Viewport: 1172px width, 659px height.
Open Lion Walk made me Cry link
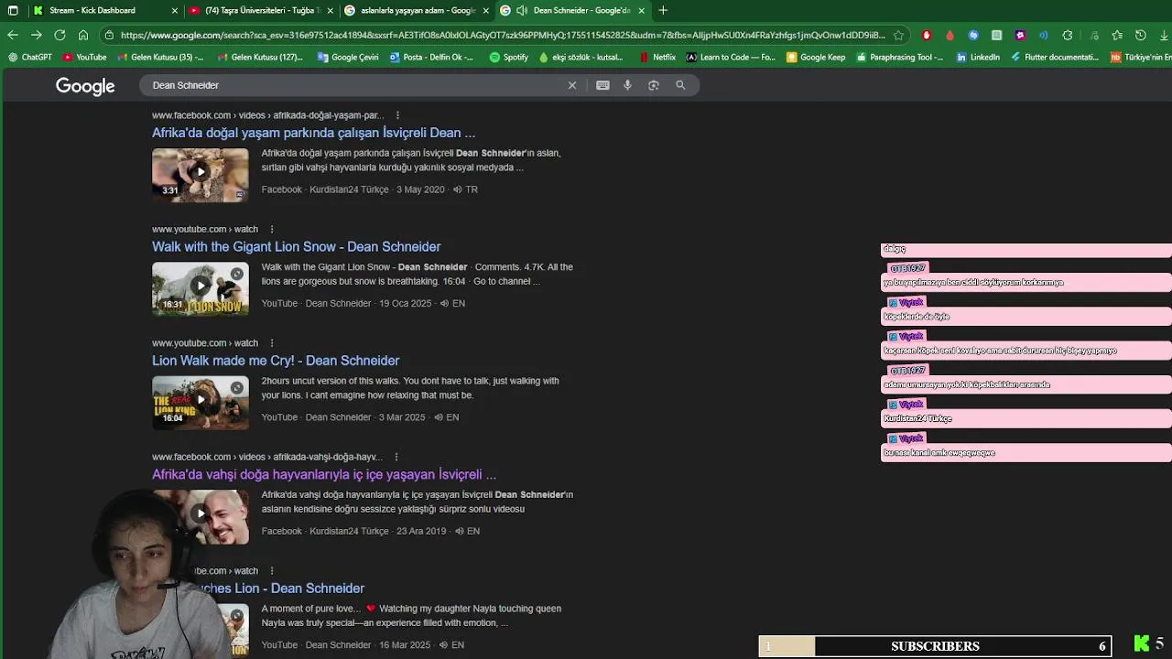[276, 361]
